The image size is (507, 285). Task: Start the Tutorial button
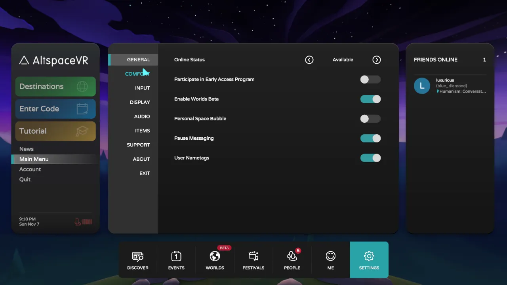(55, 131)
